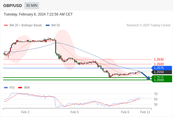Screen dimensions: 173x117
Task: Click the black 1.2550 current price tag
Action: click(162, 72)
